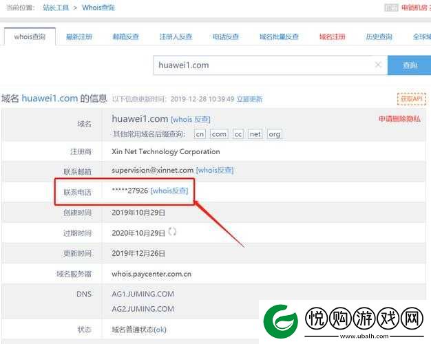Click creation date 2019年10月29日
The image size is (431, 344).
[x=138, y=213]
